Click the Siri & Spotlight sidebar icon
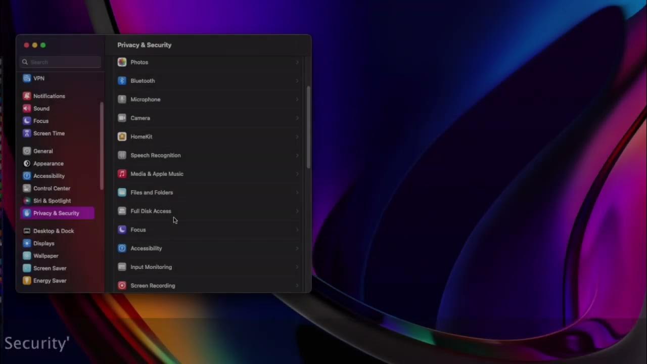Viewport: 647px width, 364px height. (27, 201)
